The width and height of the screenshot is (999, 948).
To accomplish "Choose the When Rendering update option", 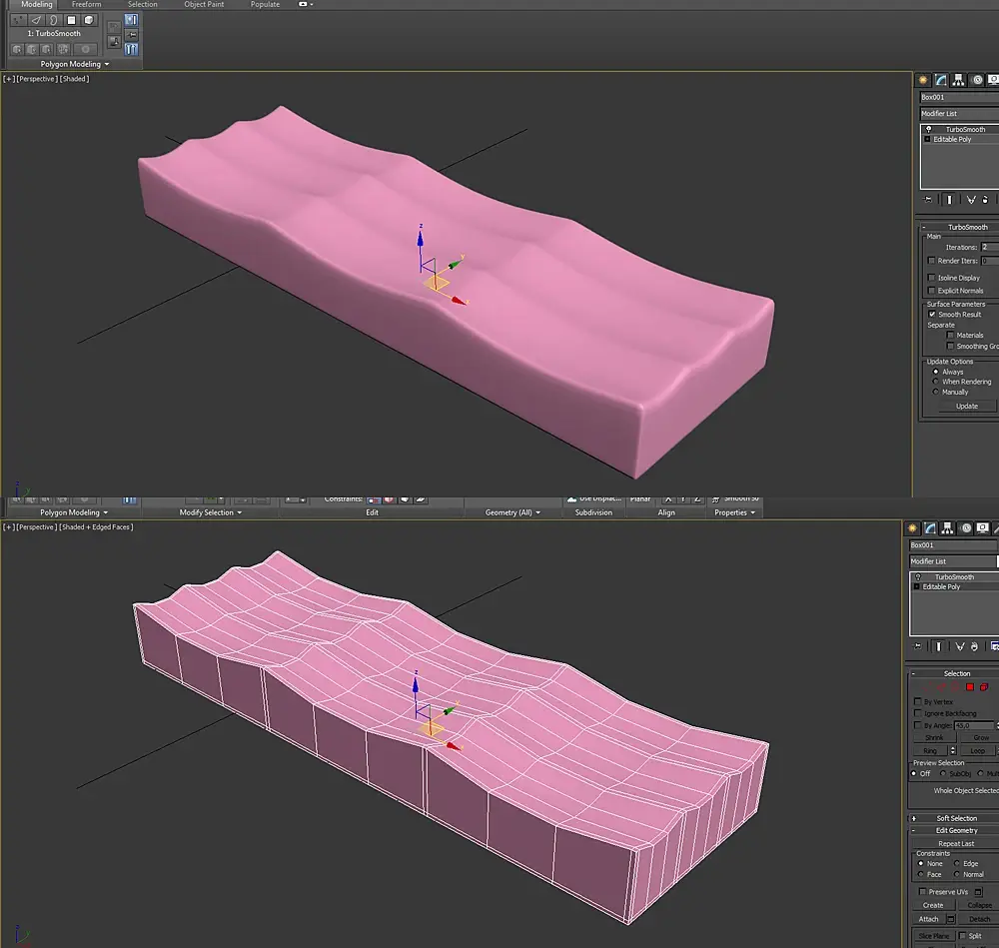I will point(936,382).
